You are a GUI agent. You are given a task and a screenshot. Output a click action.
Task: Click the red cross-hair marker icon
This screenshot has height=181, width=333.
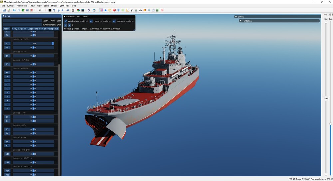pyautogui.click(x=45, y=10)
